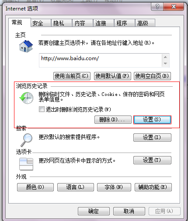Image resolution: width=188 pixels, height=221 pixels.
Task: Click the 使用空白页 button
Action: pos(152,76)
